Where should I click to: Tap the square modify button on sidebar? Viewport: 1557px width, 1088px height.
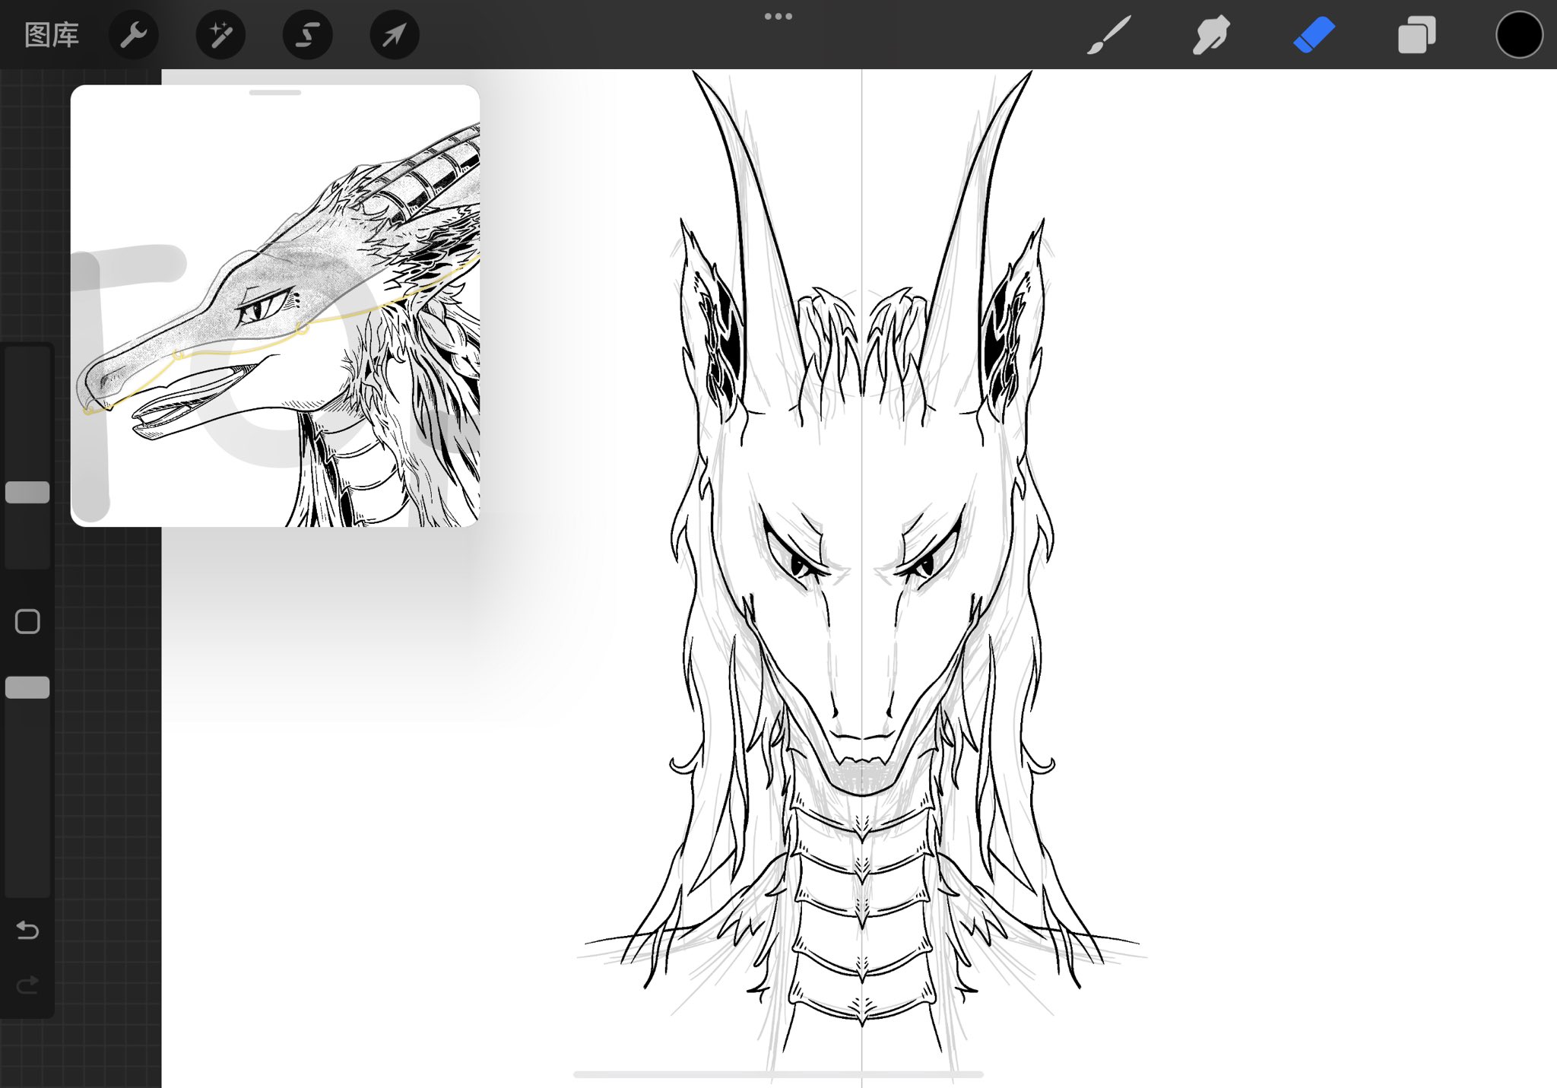click(x=27, y=622)
